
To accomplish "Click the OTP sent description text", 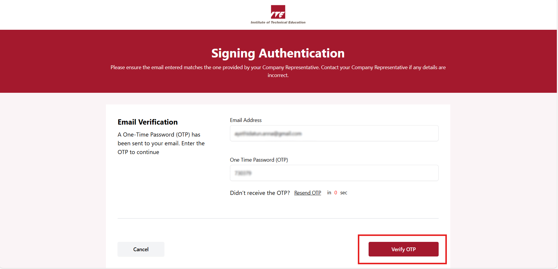I will (161, 143).
